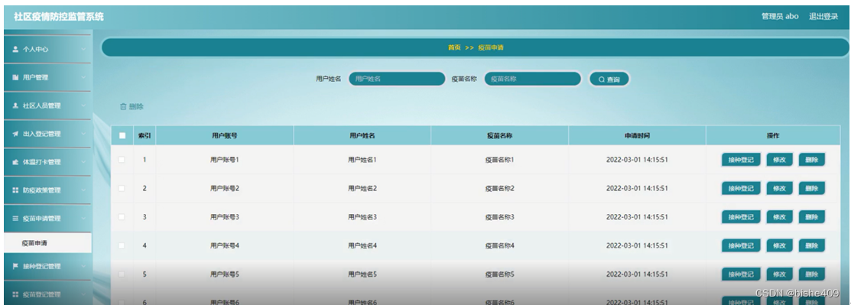Check the box for row 用户账号1
This screenshot has height=305, width=851.
(x=122, y=160)
